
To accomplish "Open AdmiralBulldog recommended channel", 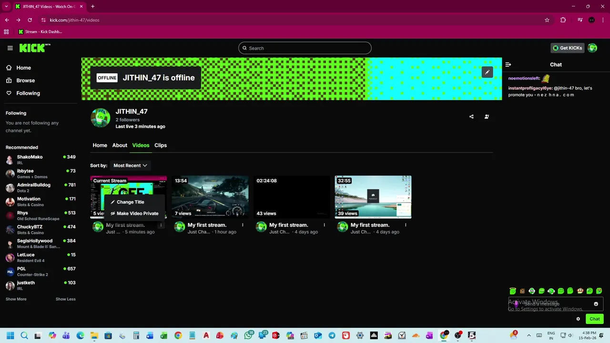I will [41, 188].
